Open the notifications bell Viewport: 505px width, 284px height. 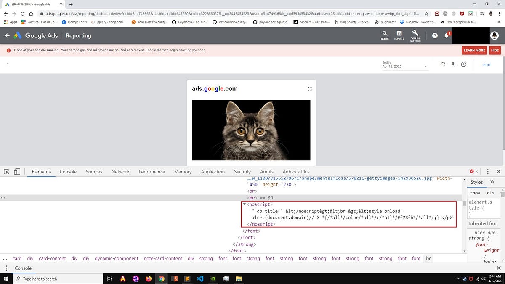point(447,35)
